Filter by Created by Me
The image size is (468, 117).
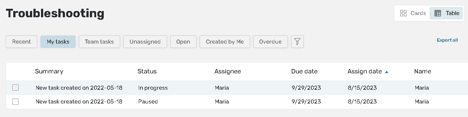click(225, 42)
